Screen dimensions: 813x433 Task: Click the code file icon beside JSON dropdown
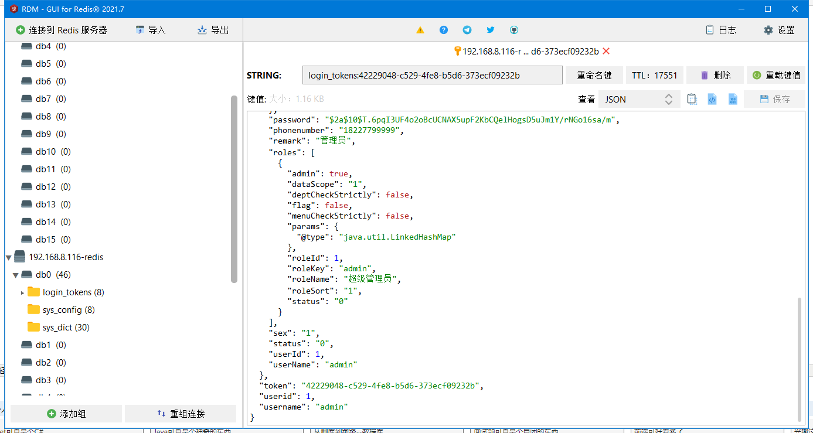click(712, 99)
